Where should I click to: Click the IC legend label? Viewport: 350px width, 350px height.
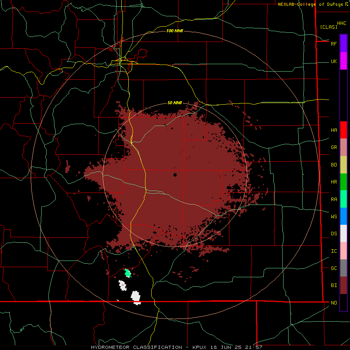click(334, 251)
